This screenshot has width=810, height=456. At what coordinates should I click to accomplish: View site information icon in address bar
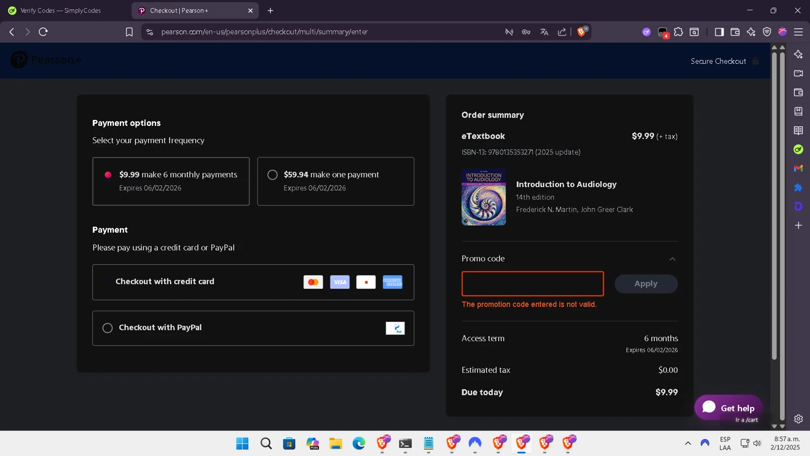tap(150, 32)
